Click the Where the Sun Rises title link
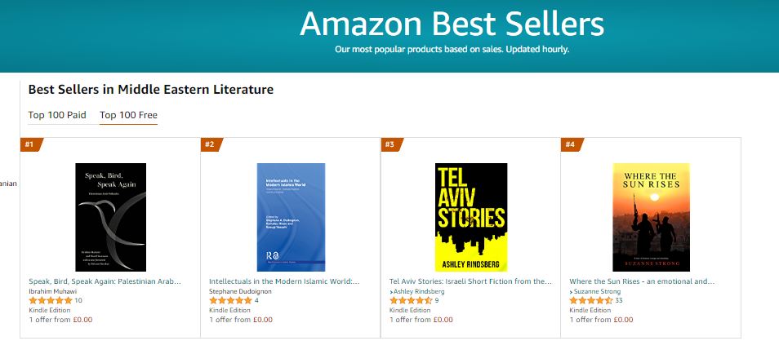779x354 pixels. (642, 281)
